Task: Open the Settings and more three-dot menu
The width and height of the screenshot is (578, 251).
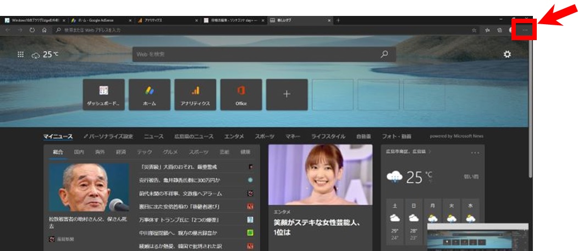Action: click(524, 30)
